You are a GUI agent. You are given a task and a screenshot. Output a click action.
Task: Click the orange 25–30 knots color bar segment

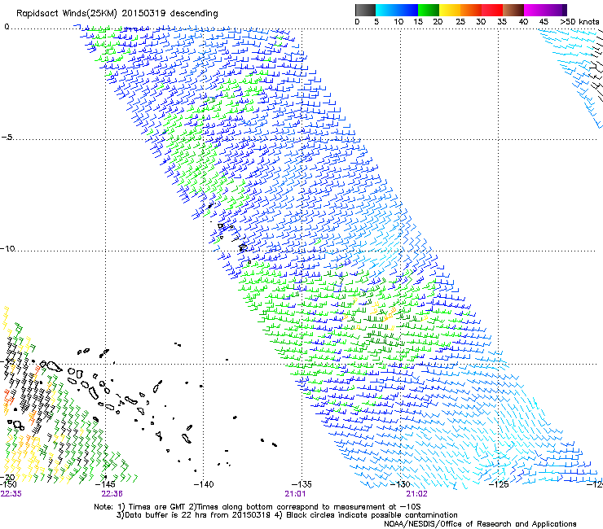pos(471,10)
